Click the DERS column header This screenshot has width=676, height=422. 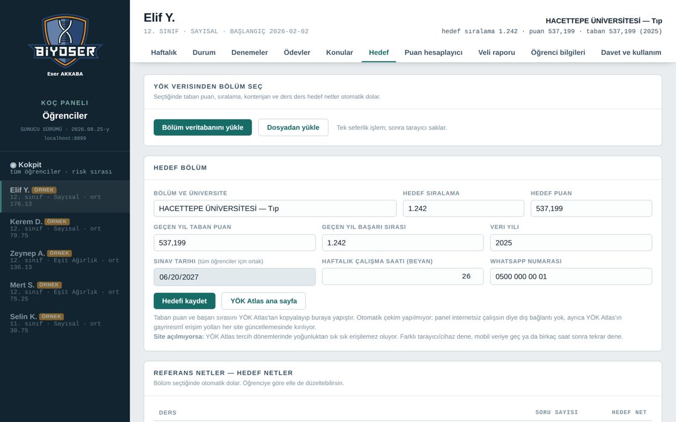click(x=168, y=412)
